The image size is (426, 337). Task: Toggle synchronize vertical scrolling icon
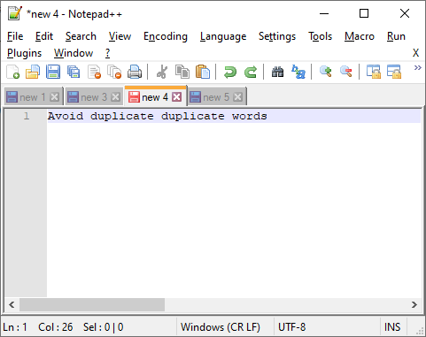coord(374,72)
